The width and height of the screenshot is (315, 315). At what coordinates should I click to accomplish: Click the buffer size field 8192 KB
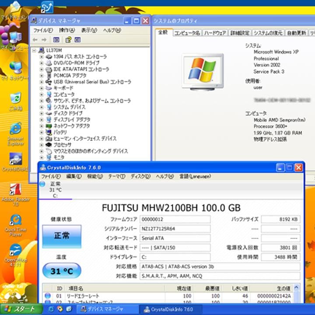tap(280, 219)
